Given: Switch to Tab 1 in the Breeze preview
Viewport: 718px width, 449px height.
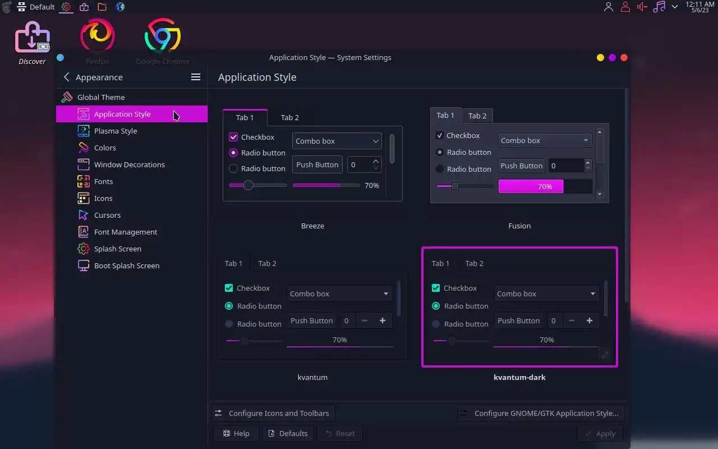Looking at the screenshot, I should coord(245,117).
